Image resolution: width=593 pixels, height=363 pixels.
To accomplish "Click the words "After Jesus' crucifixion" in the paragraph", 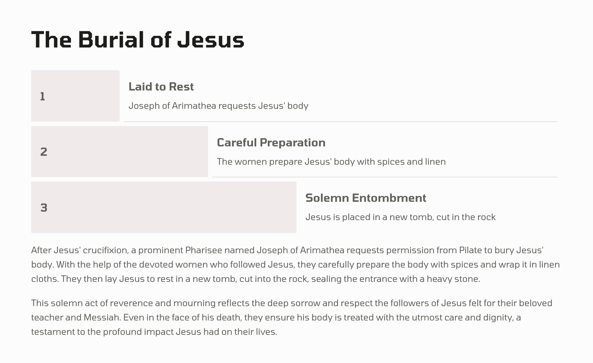I will (79, 250).
